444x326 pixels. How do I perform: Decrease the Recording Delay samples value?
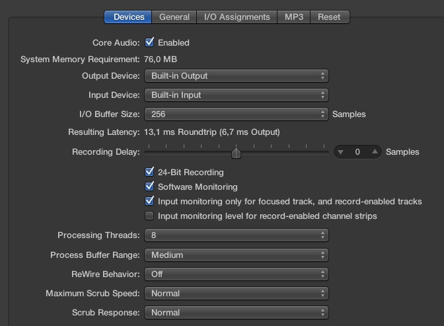pyautogui.click(x=341, y=152)
